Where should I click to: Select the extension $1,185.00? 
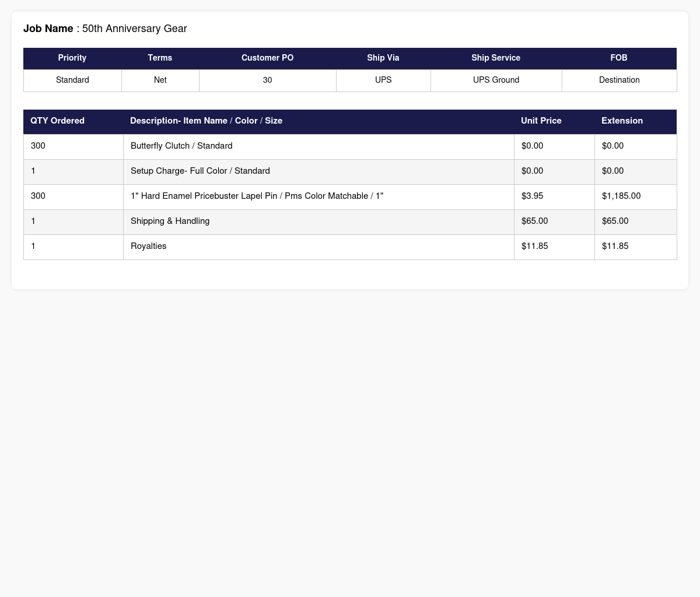[x=635, y=196]
